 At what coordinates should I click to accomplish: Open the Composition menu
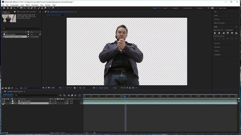(x=14, y=5)
